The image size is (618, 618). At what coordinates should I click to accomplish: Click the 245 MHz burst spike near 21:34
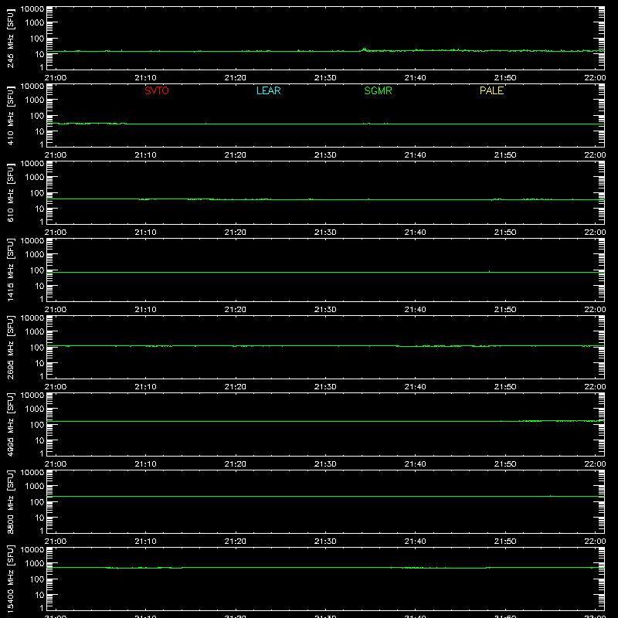[x=364, y=49]
